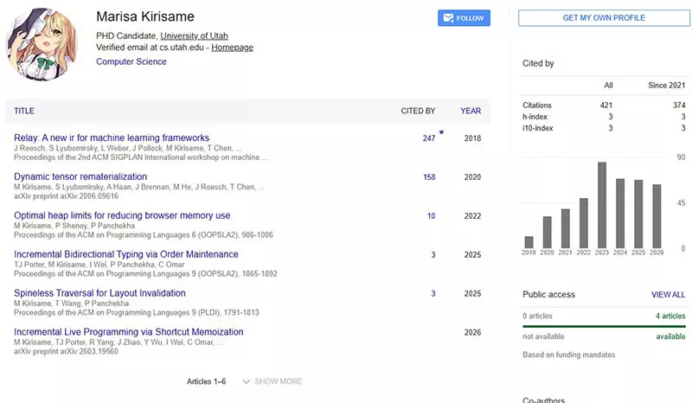This screenshot has width=692, height=403.
Task: Open Optimal heap limits paper
Action: (122, 215)
